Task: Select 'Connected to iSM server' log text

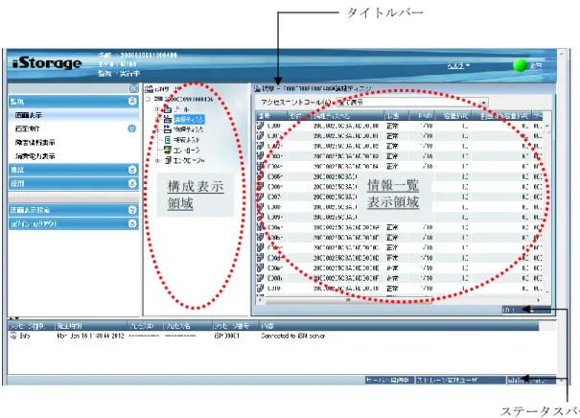Action: click(292, 336)
